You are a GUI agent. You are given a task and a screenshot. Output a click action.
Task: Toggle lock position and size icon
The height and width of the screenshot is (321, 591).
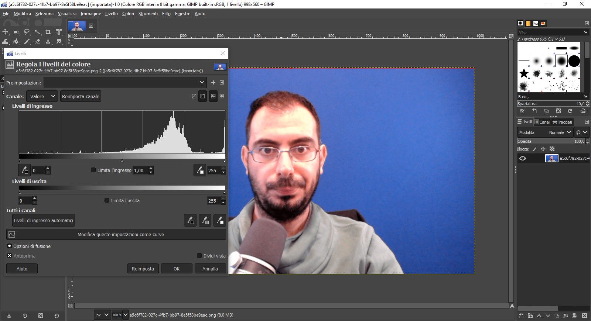pos(543,149)
